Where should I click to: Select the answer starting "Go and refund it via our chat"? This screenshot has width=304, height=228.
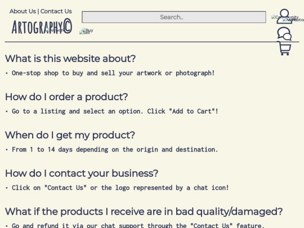tap(138, 225)
